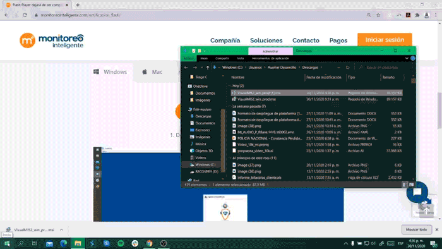Click the Iniciar sesión button
Viewport: 442px width, 249px height.
[385, 40]
